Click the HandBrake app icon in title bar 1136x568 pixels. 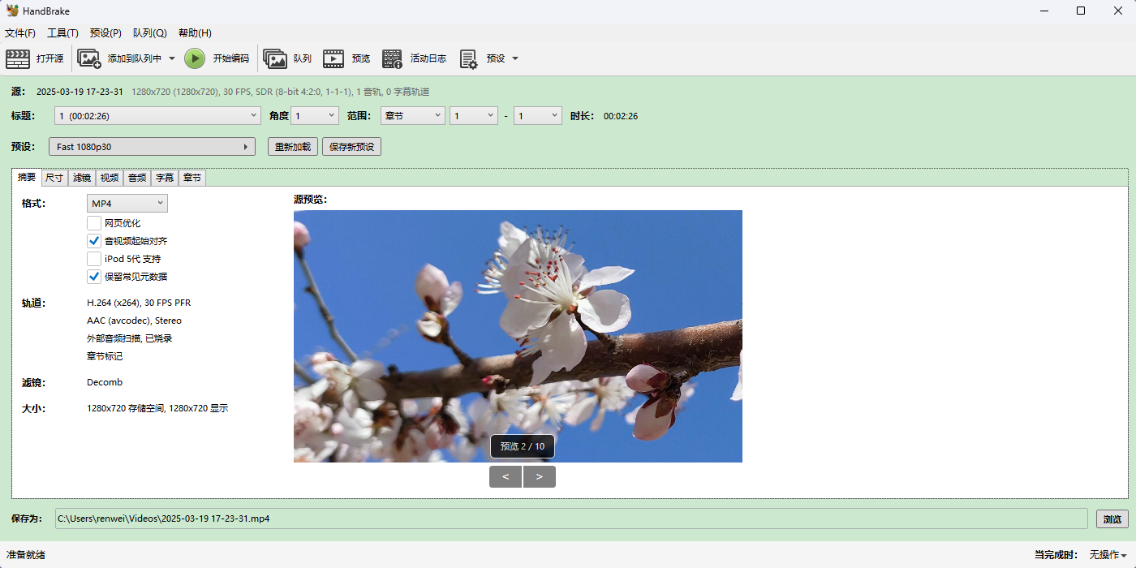click(x=12, y=11)
